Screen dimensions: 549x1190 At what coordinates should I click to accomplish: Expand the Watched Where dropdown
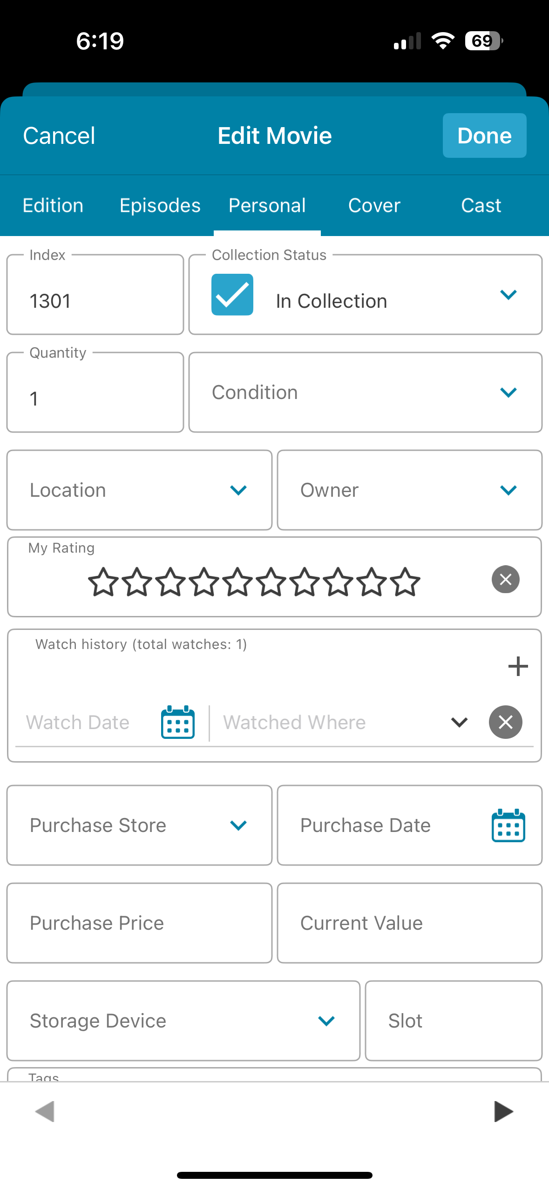pyautogui.click(x=459, y=722)
